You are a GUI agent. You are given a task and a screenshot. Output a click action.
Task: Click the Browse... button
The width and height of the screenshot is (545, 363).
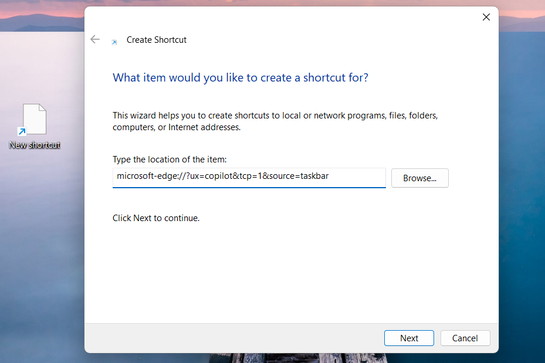419,178
